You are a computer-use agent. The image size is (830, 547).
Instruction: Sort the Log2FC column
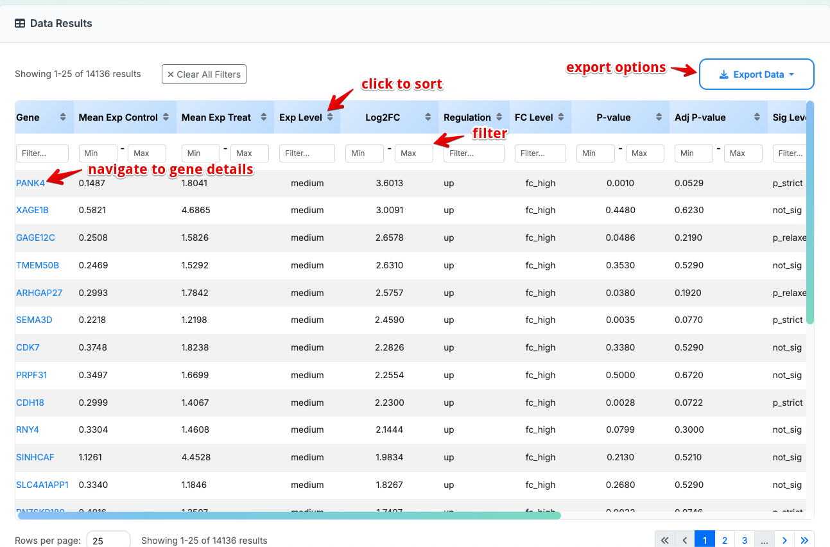pyautogui.click(x=428, y=117)
